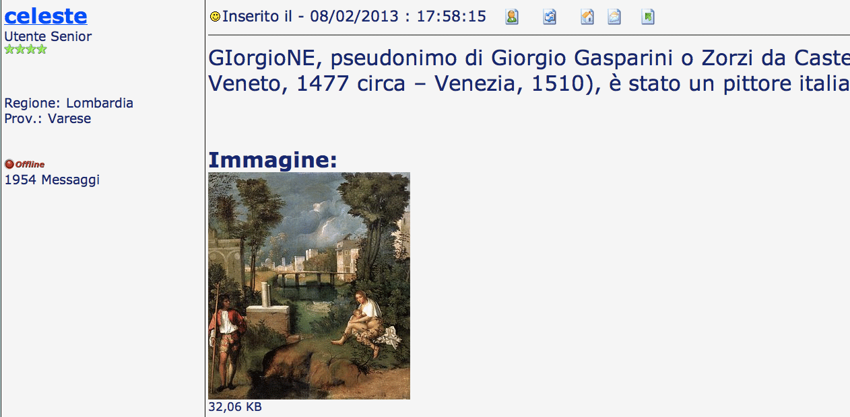
Task: Click the blue arrows reply-quote icon
Action: (550, 17)
